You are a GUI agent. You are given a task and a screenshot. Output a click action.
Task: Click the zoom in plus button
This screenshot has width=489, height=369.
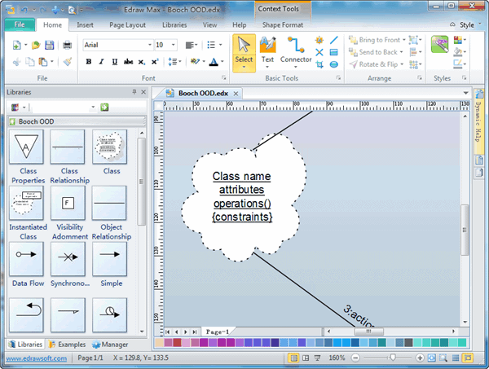pyautogui.click(x=420, y=358)
